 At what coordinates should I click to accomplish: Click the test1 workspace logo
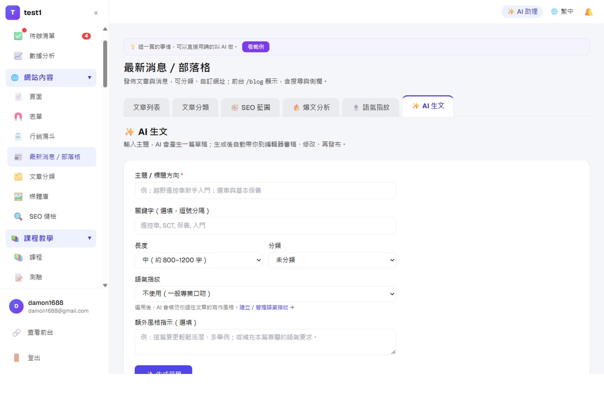click(13, 13)
